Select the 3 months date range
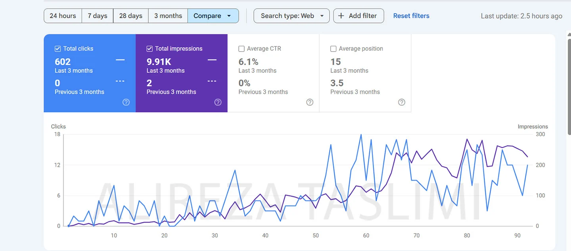 168,16
